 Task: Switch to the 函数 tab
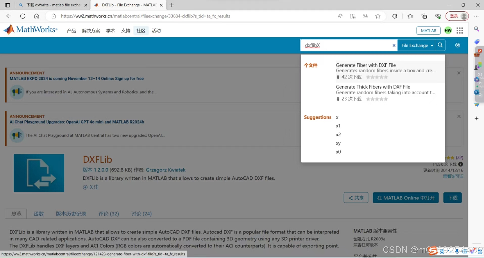39,214
